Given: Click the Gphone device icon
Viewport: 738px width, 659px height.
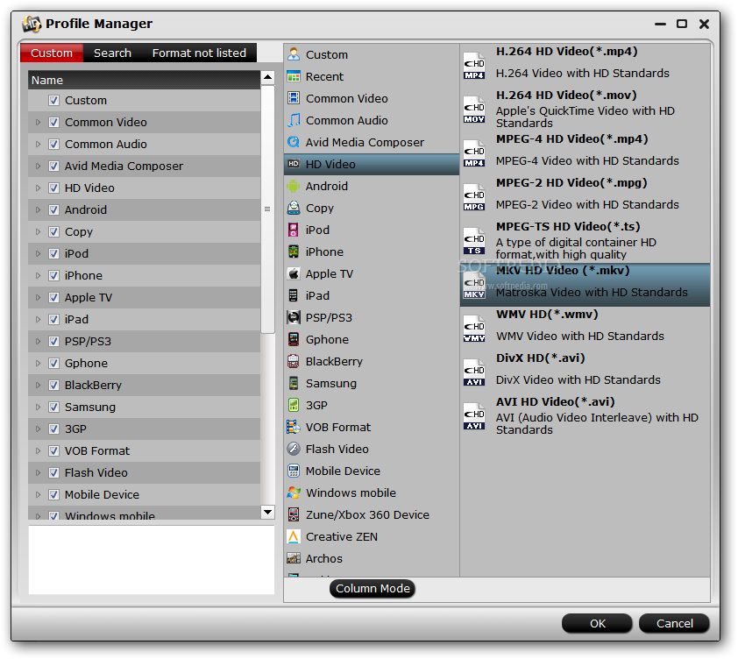Looking at the screenshot, I should pyautogui.click(x=294, y=339).
